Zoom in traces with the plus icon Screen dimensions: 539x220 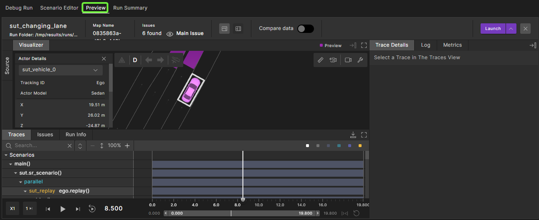[x=127, y=145]
